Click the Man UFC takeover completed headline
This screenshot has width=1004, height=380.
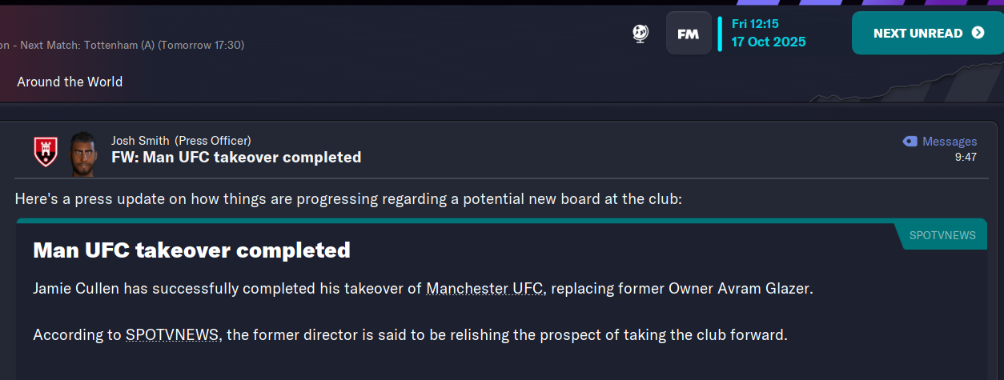click(192, 250)
